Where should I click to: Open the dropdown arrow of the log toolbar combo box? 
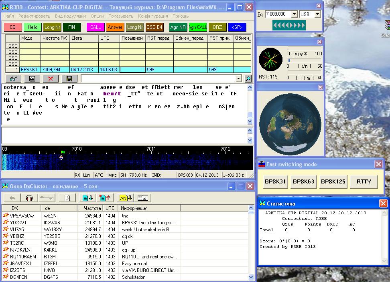pos(239,79)
